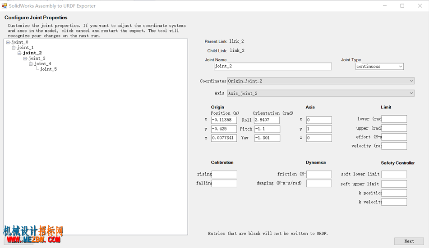Image resolution: width=429 pixels, height=248 pixels.
Task: Collapse the joint_2 tree node
Action: [x=19, y=53]
